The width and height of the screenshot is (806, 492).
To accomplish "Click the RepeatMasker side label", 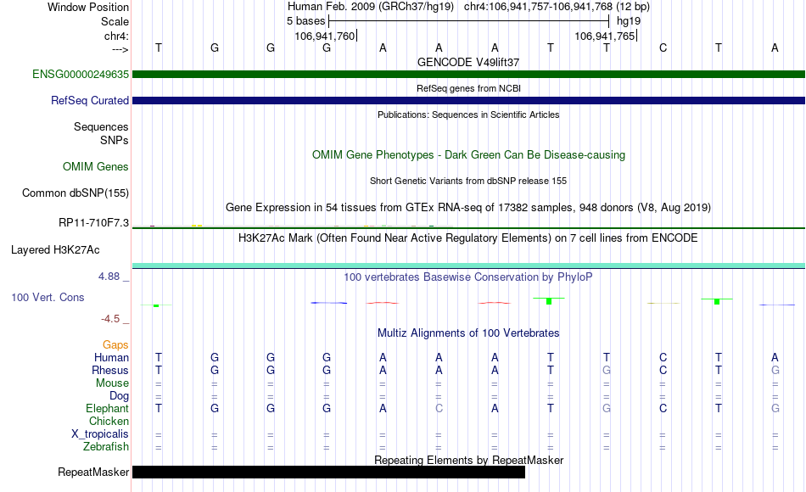I will [93, 472].
